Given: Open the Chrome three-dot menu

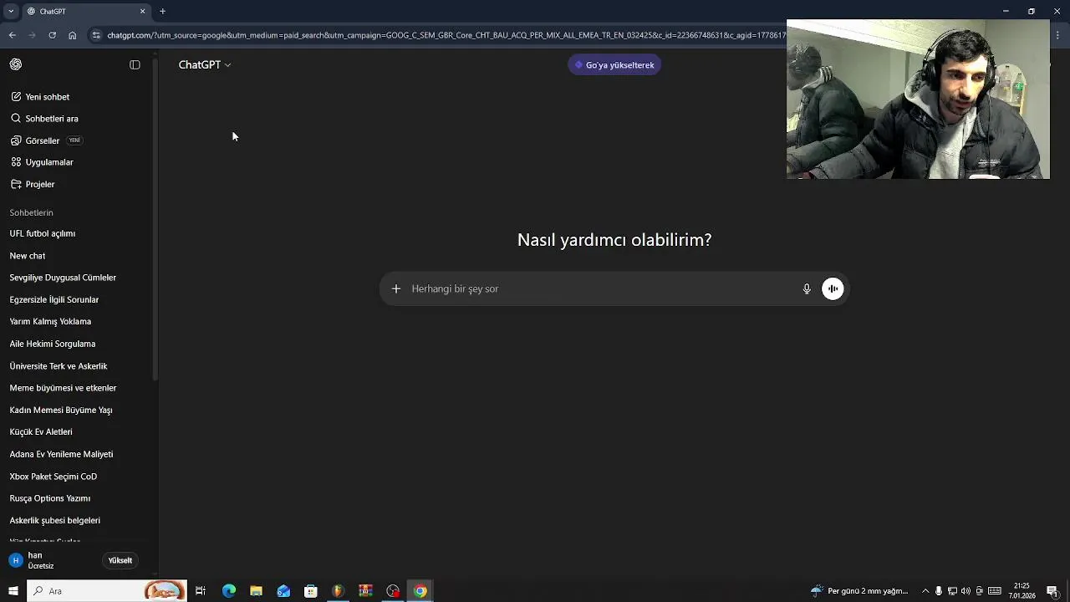Looking at the screenshot, I should [1058, 35].
